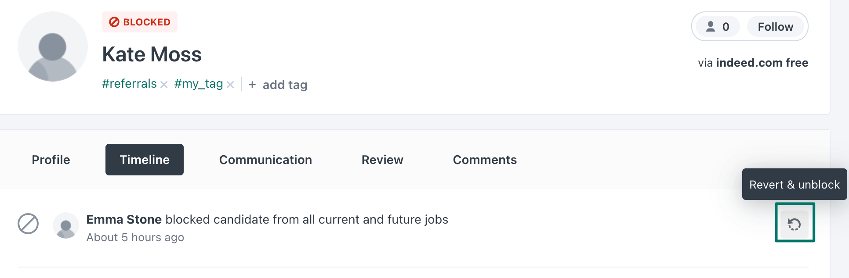The height and width of the screenshot is (278, 849).
Task: Click the 'About 5 hours ago' timestamp
Action: coord(134,237)
